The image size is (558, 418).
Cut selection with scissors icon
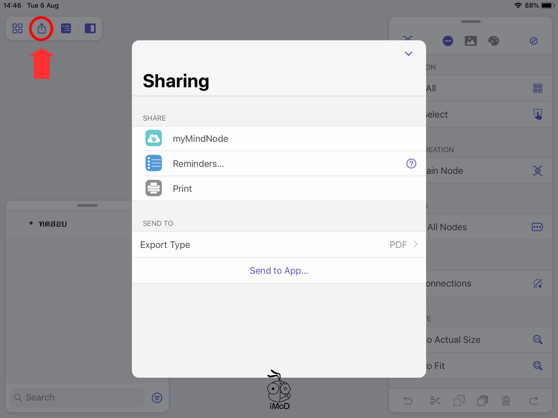click(435, 400)
